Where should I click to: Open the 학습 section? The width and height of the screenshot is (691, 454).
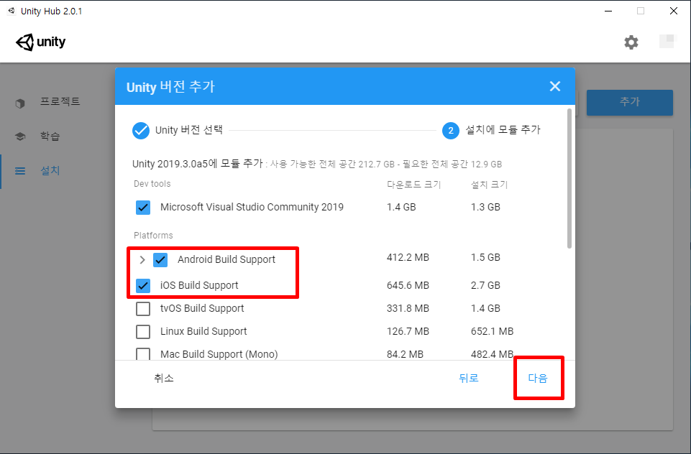click(x=50, y=136)
